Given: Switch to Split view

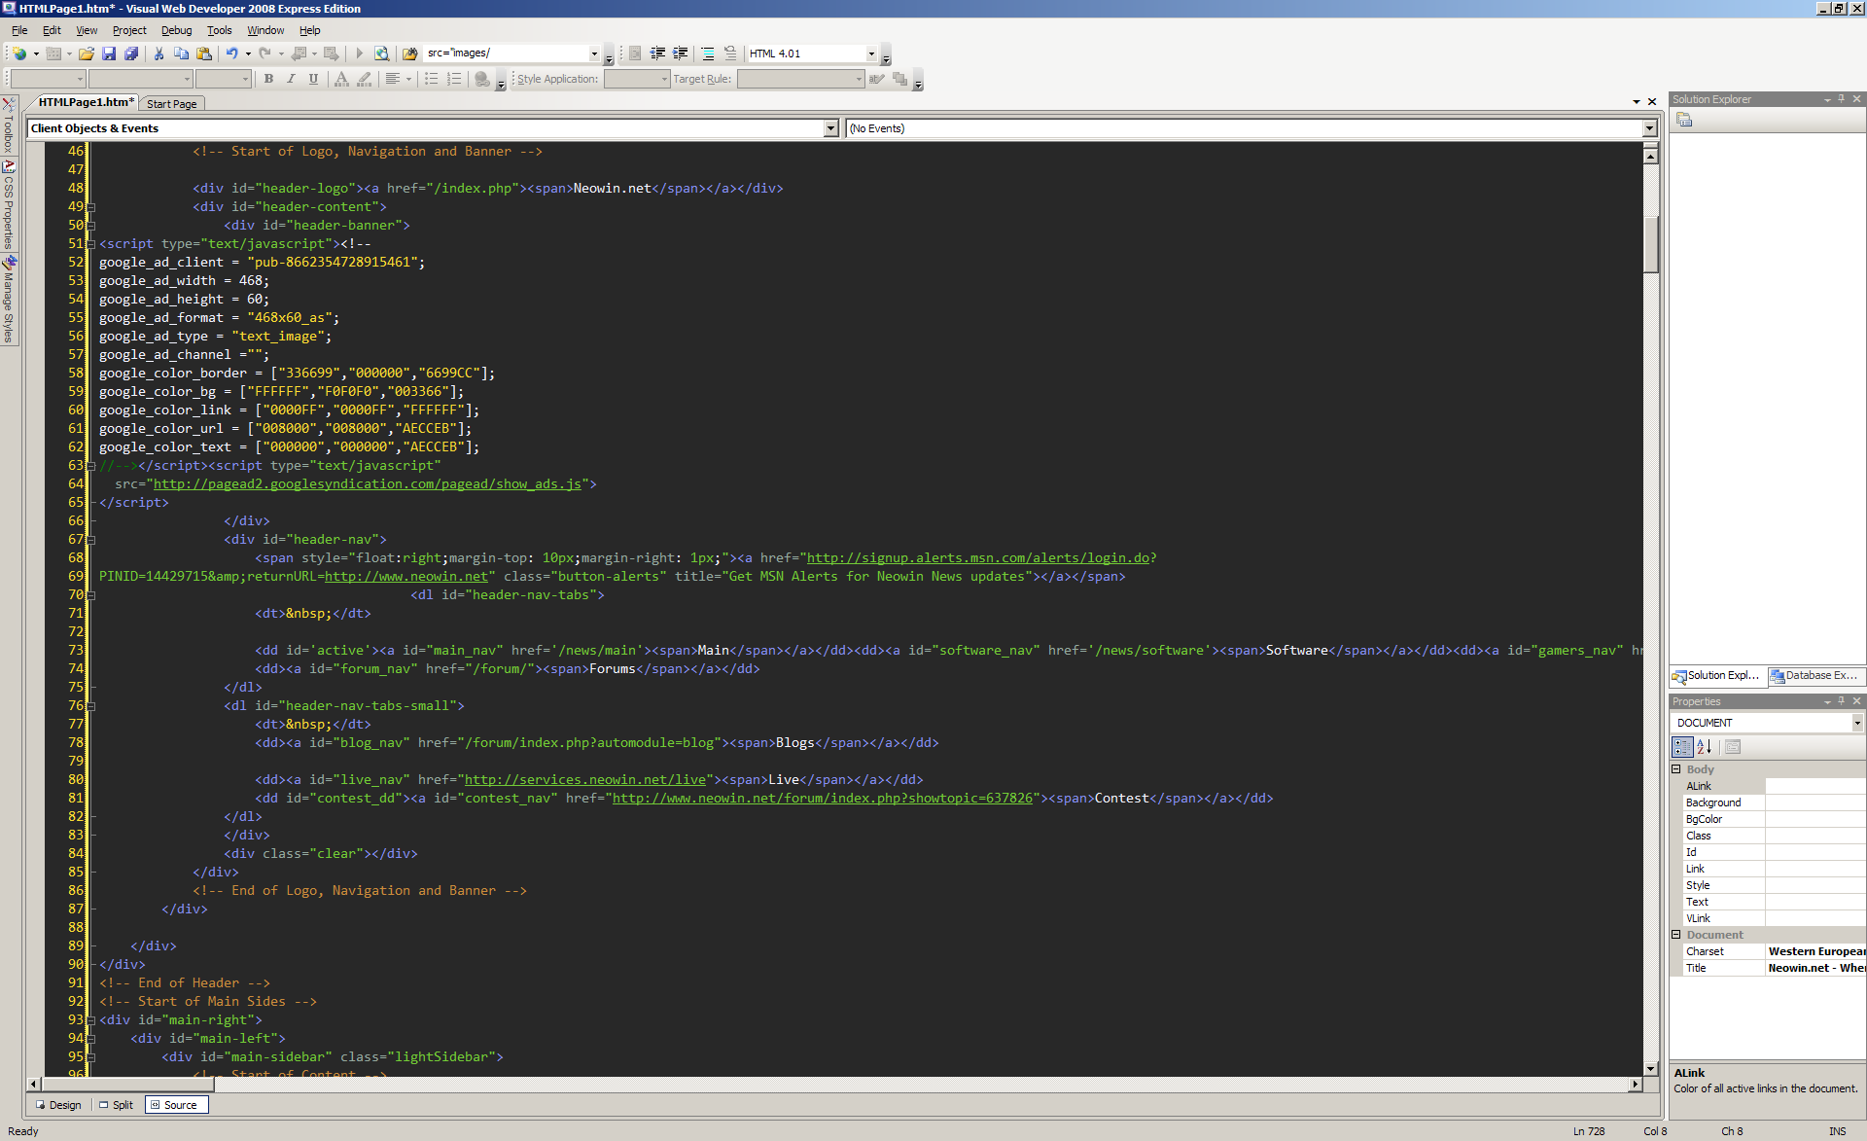Looking at the screenshot, I should pos(116,1105).
